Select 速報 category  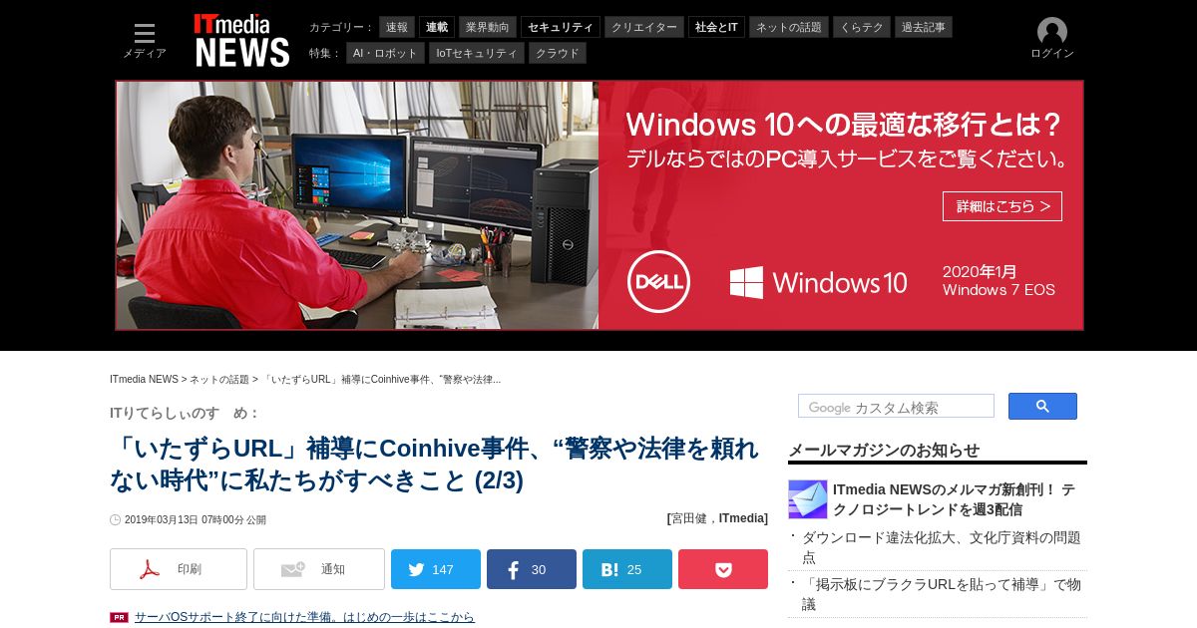coord(397,27)
